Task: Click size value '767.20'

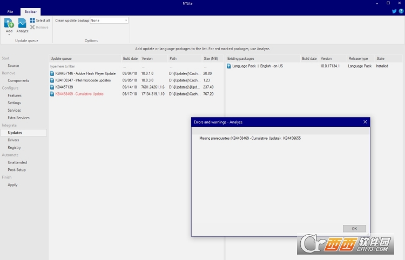Action: coord(208,94)
